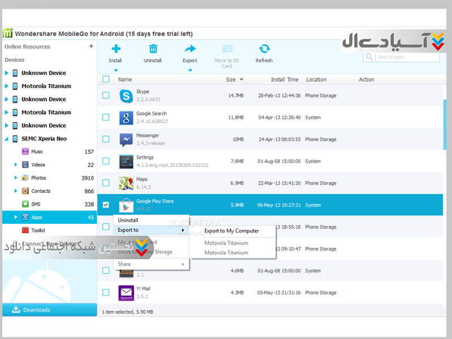
Task: Open SMS messages in sidebar
Action: pos(35,204)
